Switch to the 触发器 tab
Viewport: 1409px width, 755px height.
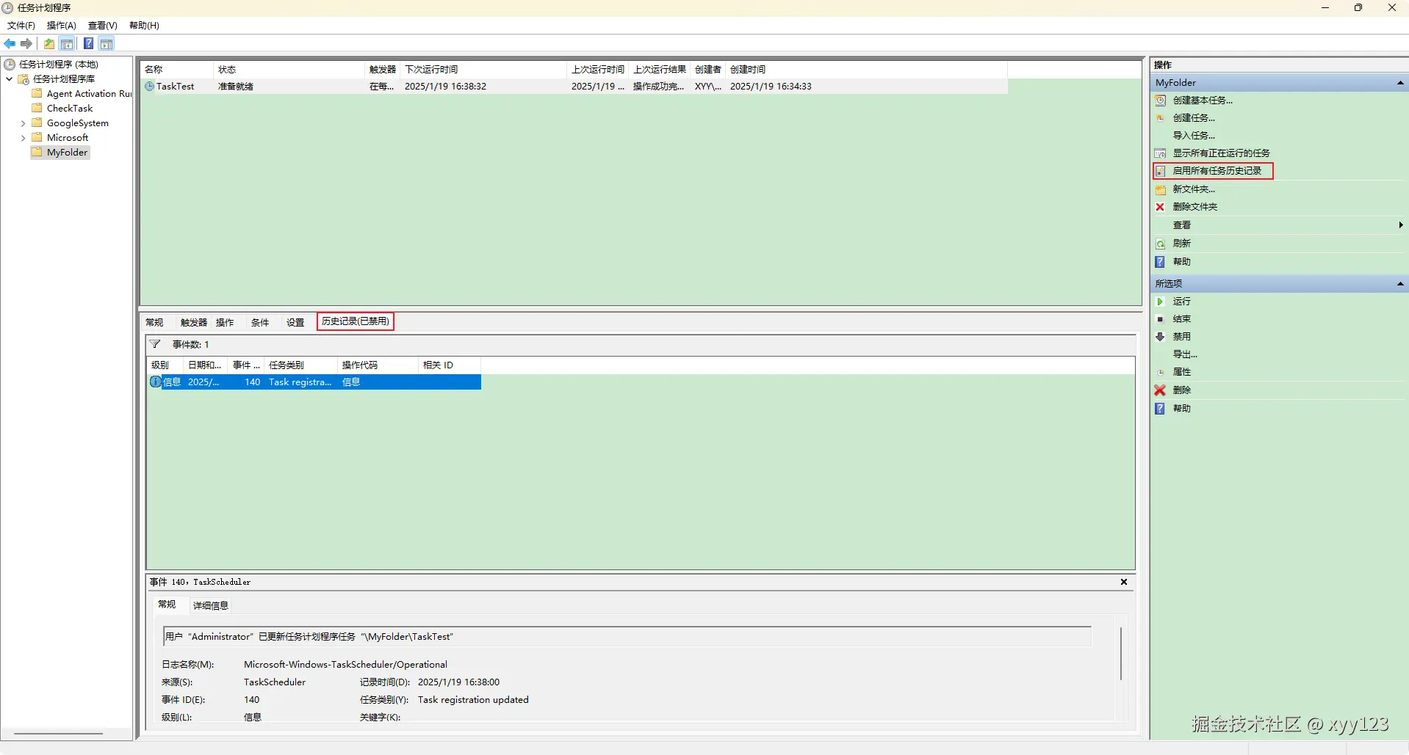194,323
